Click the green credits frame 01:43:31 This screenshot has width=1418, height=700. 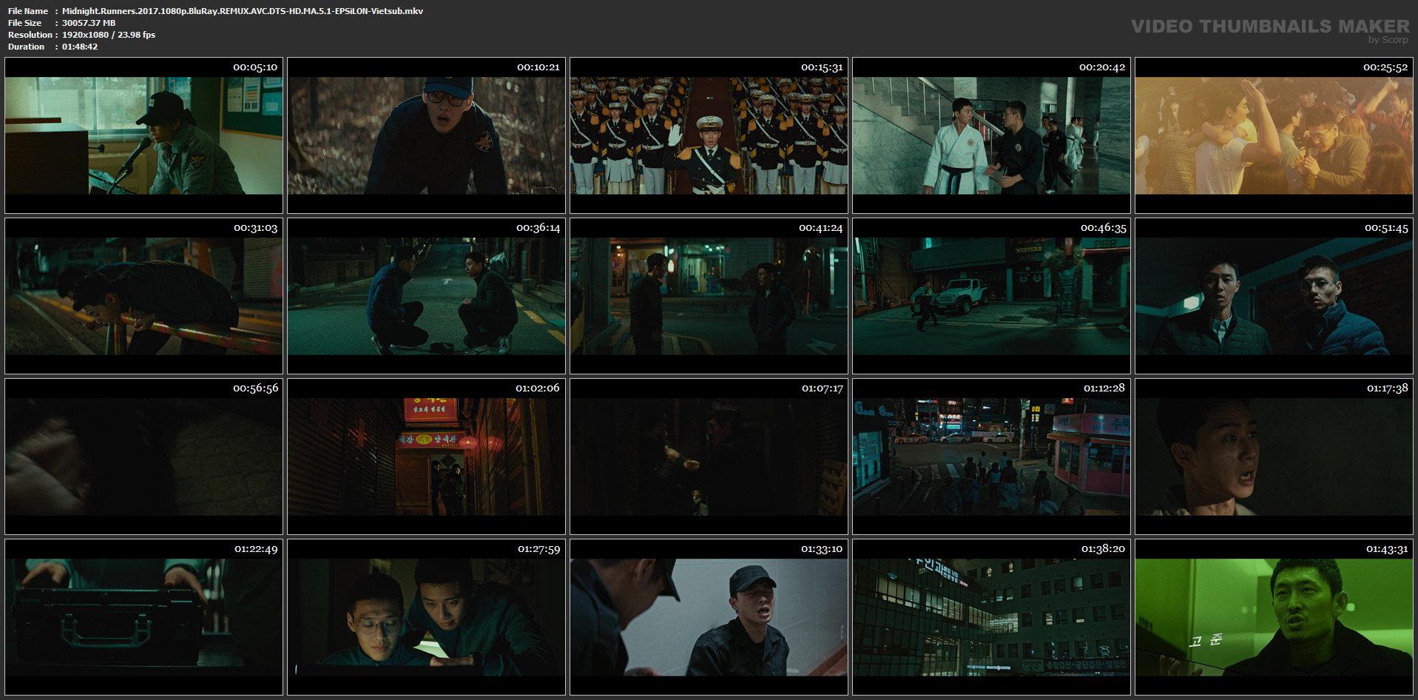pos(1274,617)
